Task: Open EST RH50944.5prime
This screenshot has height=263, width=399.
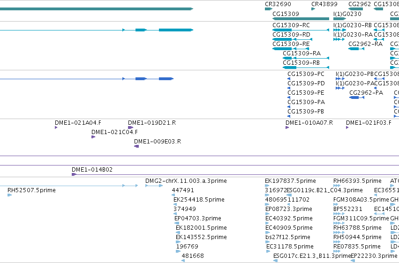Action: 358,237
